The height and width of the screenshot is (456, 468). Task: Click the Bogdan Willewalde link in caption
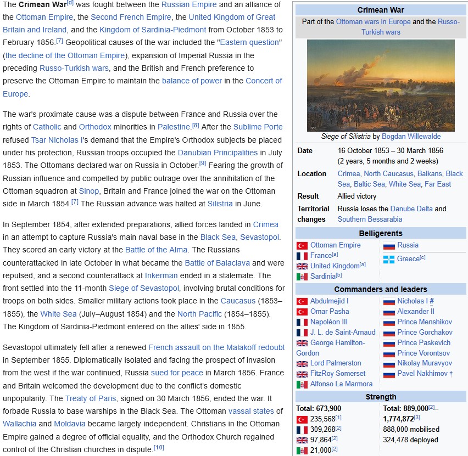tap(411, 136)
